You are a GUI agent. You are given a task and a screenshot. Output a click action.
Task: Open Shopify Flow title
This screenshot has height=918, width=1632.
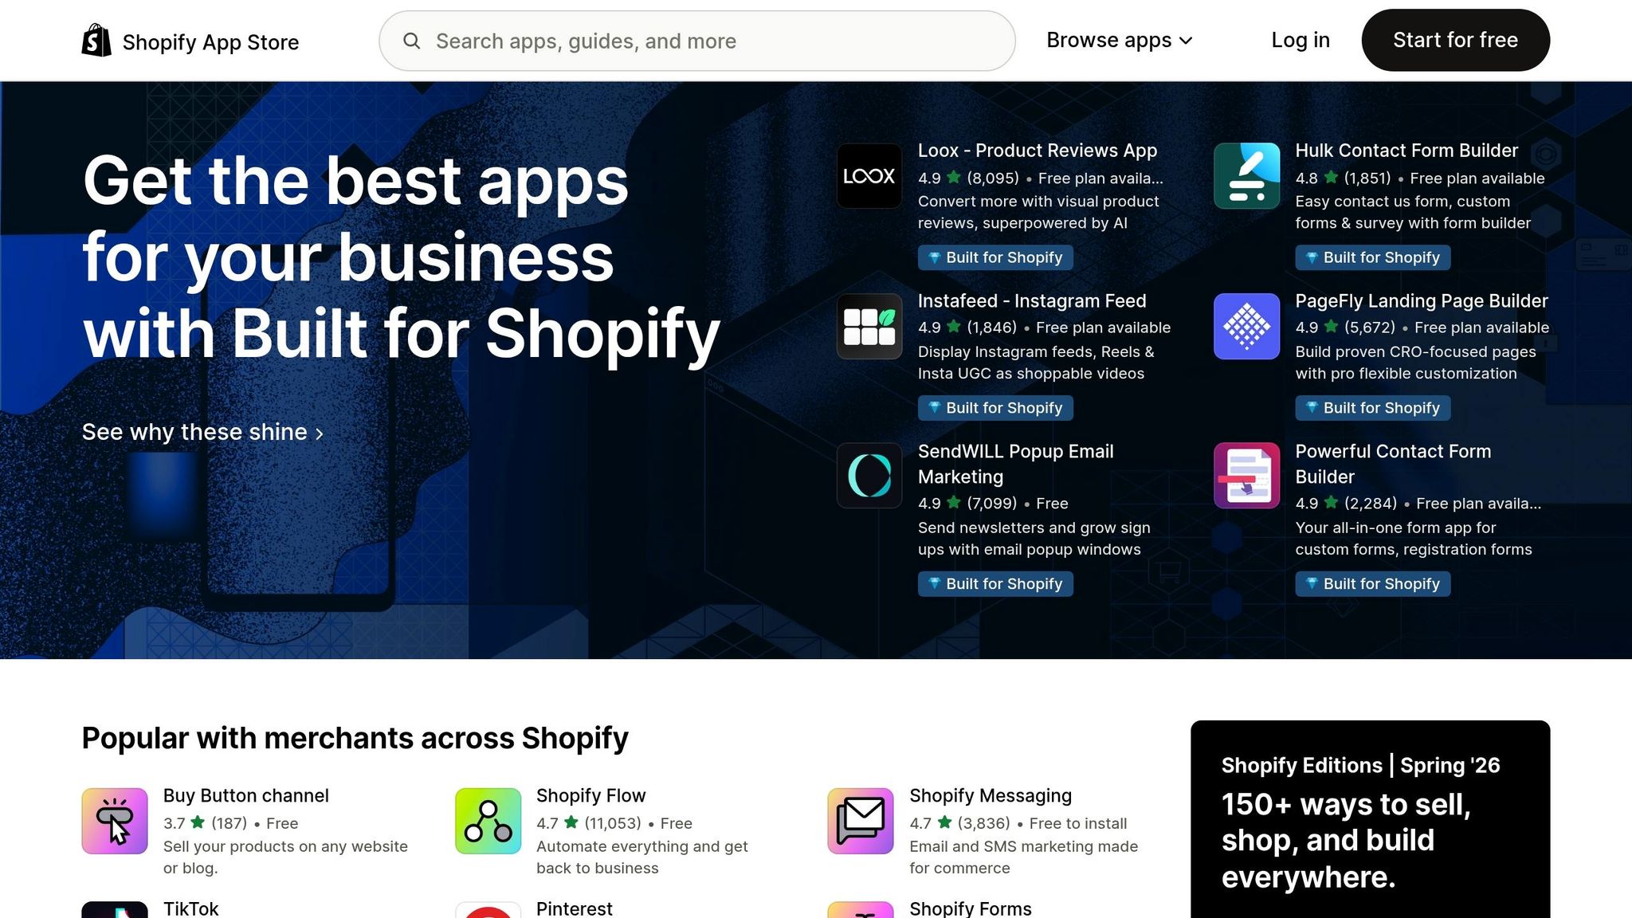tap(590, 796)
